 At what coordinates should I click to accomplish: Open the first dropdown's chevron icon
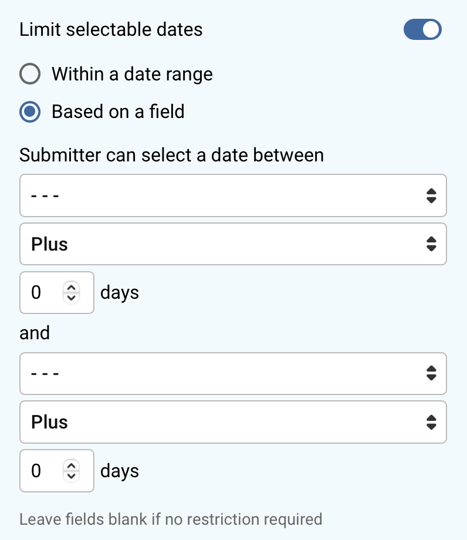[432, 195]
